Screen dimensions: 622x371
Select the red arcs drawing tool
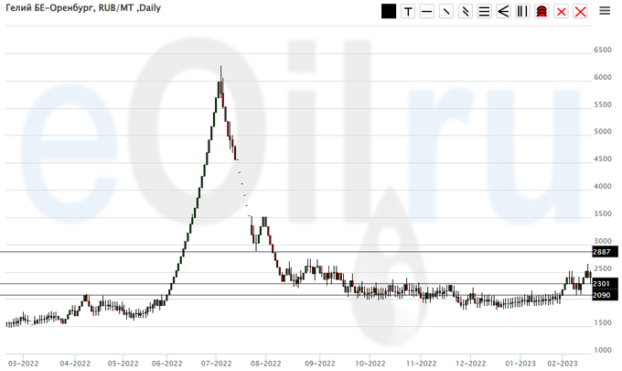[542, 12]
